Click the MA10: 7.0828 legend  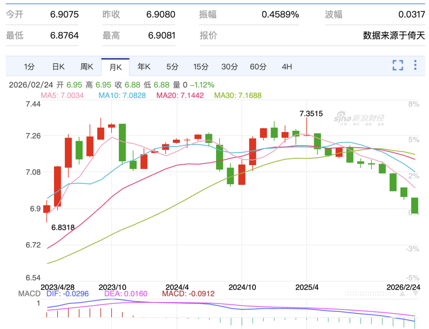[x=122, y=95]
